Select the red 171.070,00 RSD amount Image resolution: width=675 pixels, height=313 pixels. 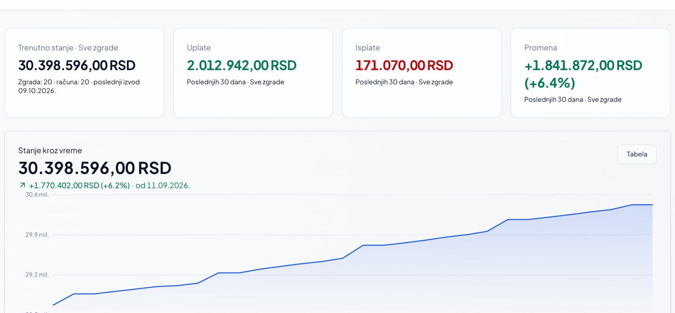404,65
